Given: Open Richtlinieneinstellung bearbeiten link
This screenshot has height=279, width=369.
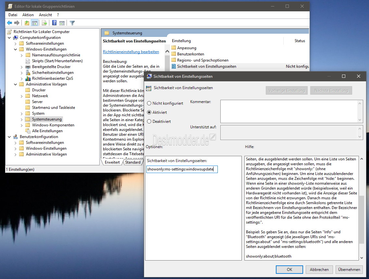Looking at the screenshot, I should click(131, 52).
